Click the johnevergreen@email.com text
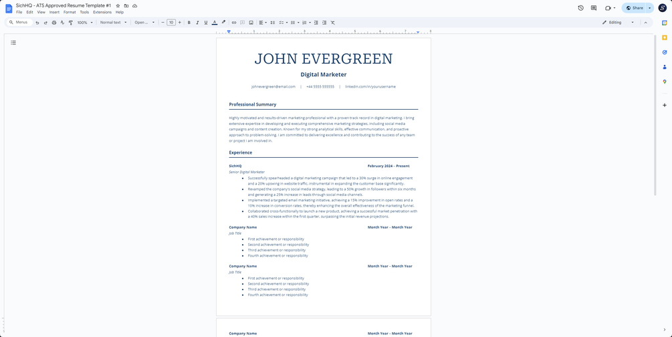Image resolution: width=672 pixels, height=337 pixels. [x=273, y=87]
